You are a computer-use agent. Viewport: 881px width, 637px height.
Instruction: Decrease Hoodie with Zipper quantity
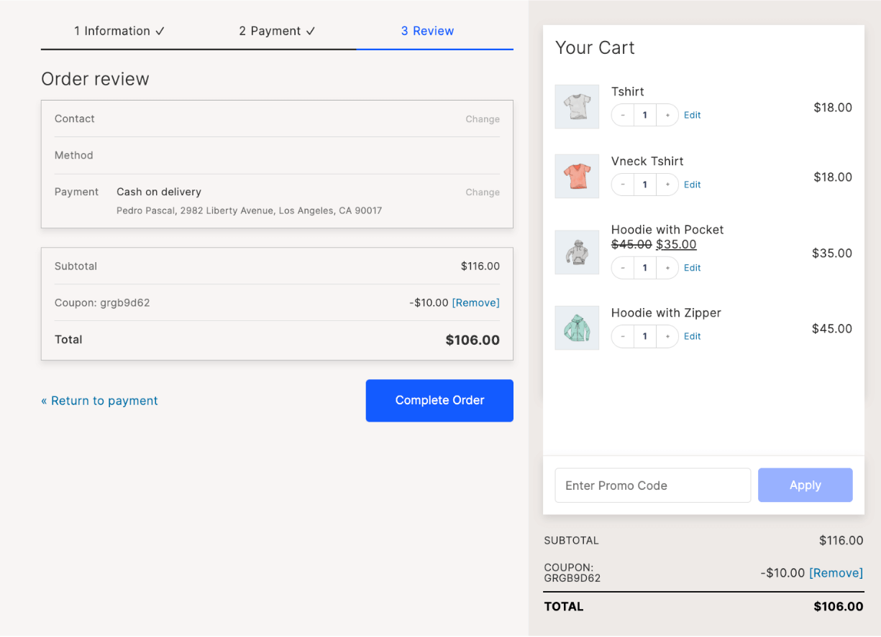pos(623,336)
